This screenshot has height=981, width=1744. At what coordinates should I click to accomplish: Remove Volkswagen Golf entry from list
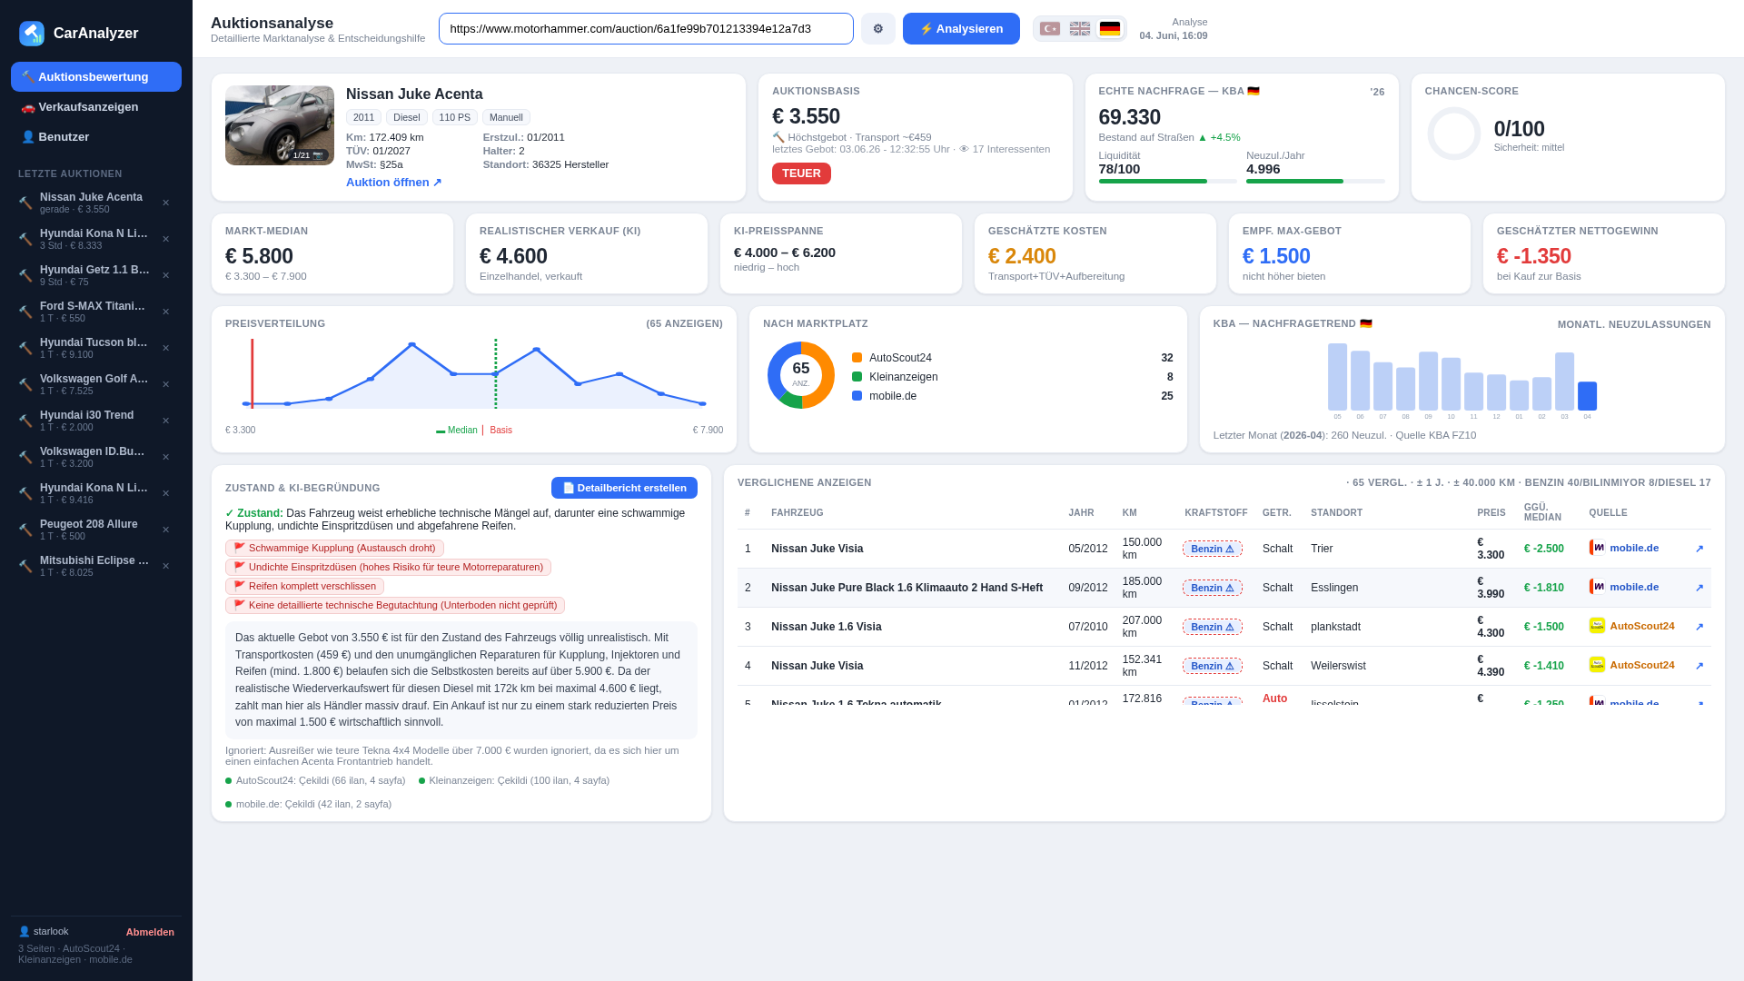pyautogui.click(x=165, y=384)
